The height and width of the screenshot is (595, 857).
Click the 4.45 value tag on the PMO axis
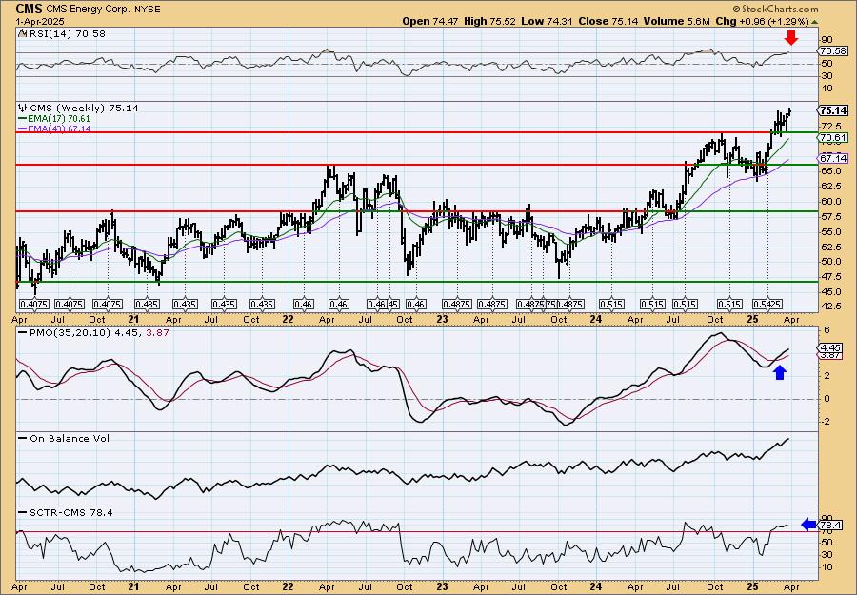(x=830, y=347)
